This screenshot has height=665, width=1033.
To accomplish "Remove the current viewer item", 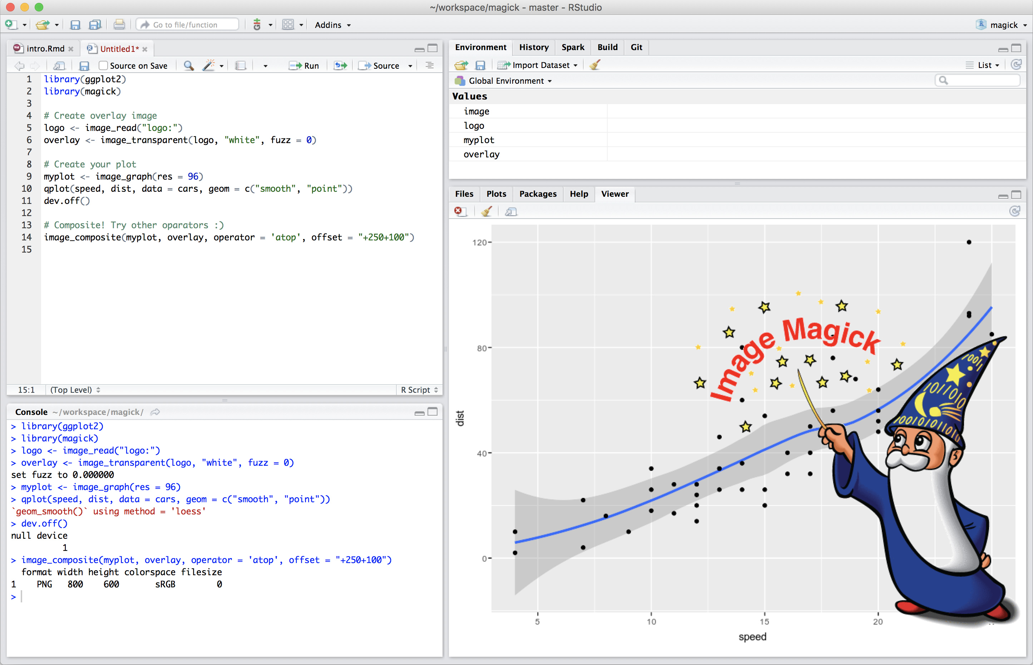I will 460,212.
